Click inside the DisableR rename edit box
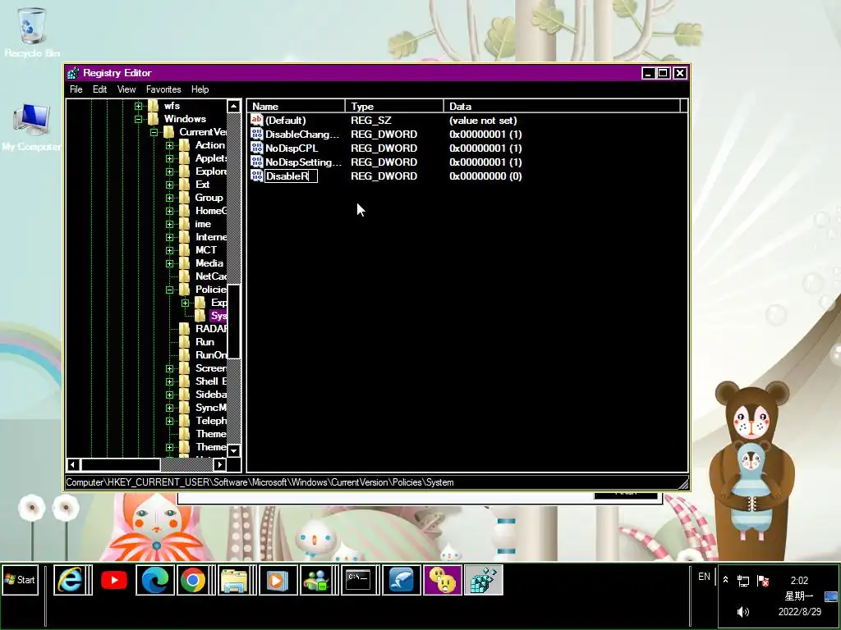This screenshot has width=841, height=630. coord(291,176)
